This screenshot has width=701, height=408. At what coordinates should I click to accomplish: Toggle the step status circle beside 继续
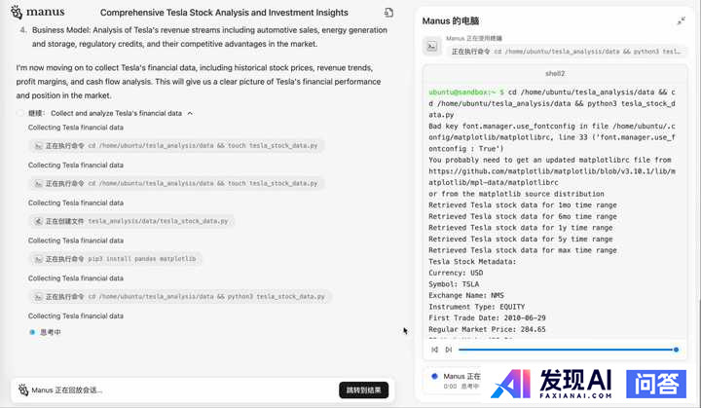20,113
